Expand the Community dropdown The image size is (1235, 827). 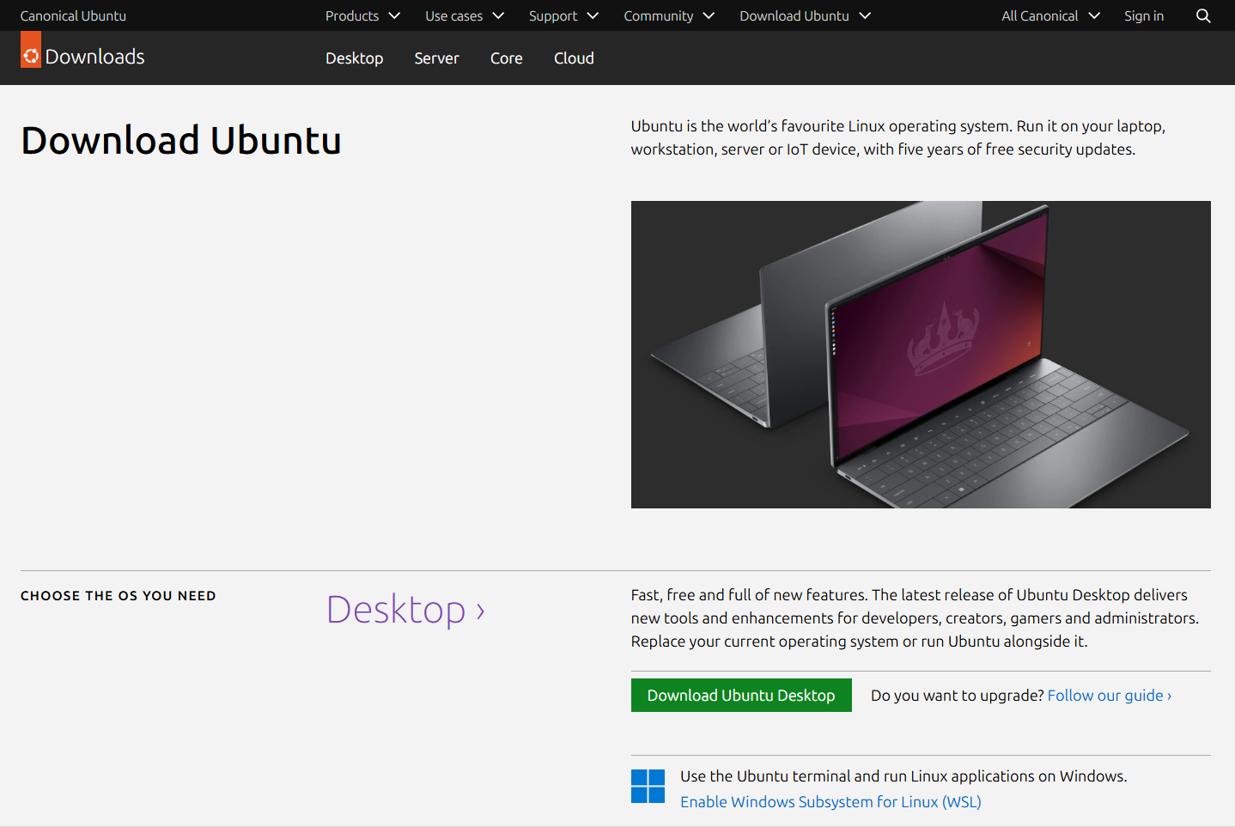click(x=669, y=15)
